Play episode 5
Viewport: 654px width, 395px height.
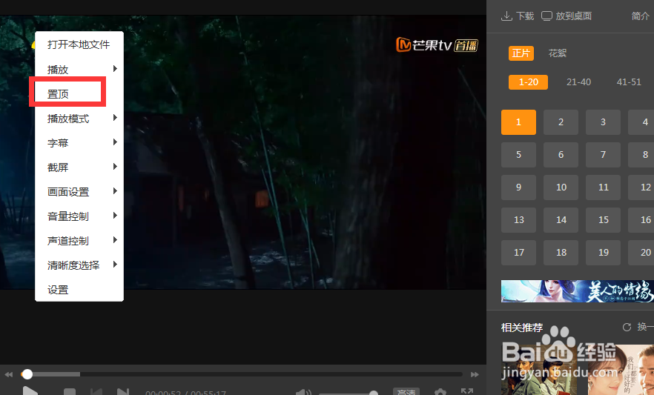pyautogui.click(x=518, y=155)
